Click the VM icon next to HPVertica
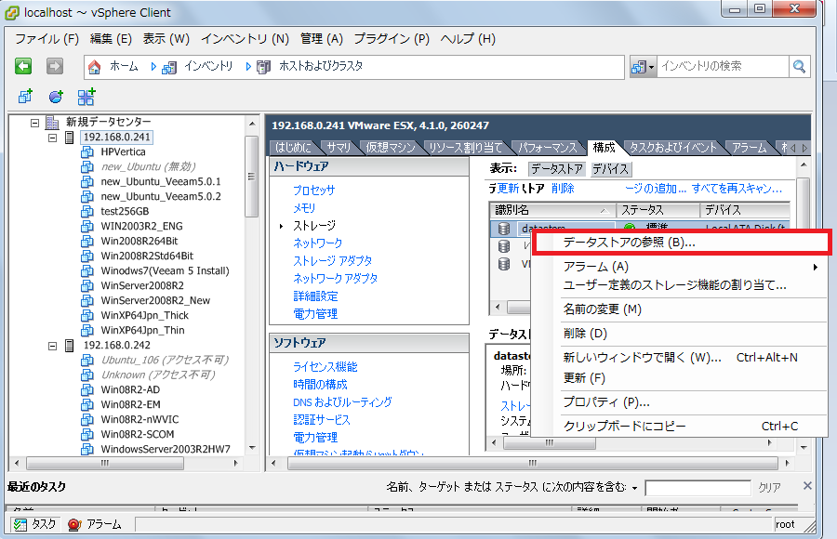Viewport: 837px width, 539px height. (x=87, y=152)
